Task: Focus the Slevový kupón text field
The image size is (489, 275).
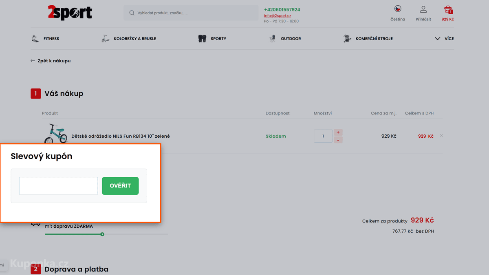Action: tap(58, 186)
